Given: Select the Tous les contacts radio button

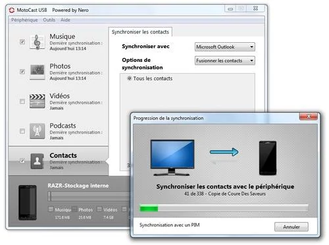Looking at the screenshot, I should tap(130, 78).
